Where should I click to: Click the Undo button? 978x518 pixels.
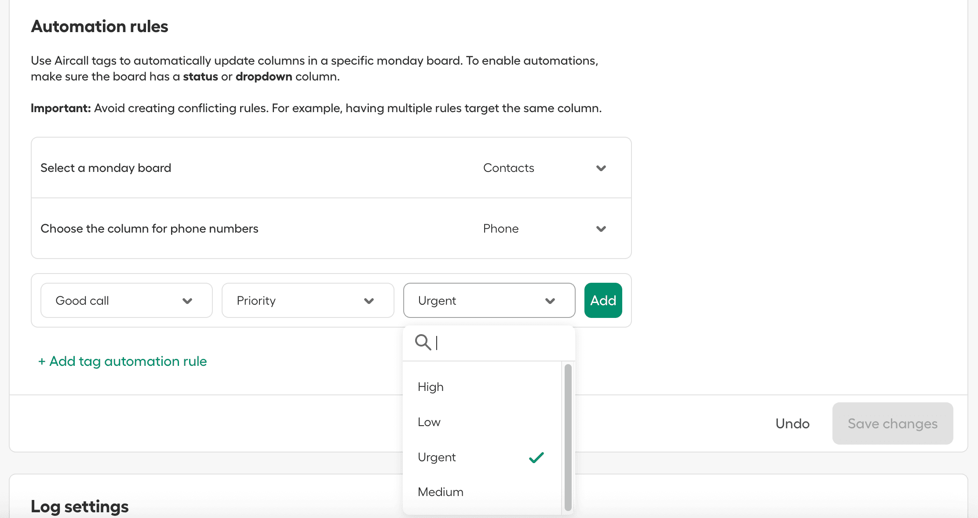tap(792, 423)
